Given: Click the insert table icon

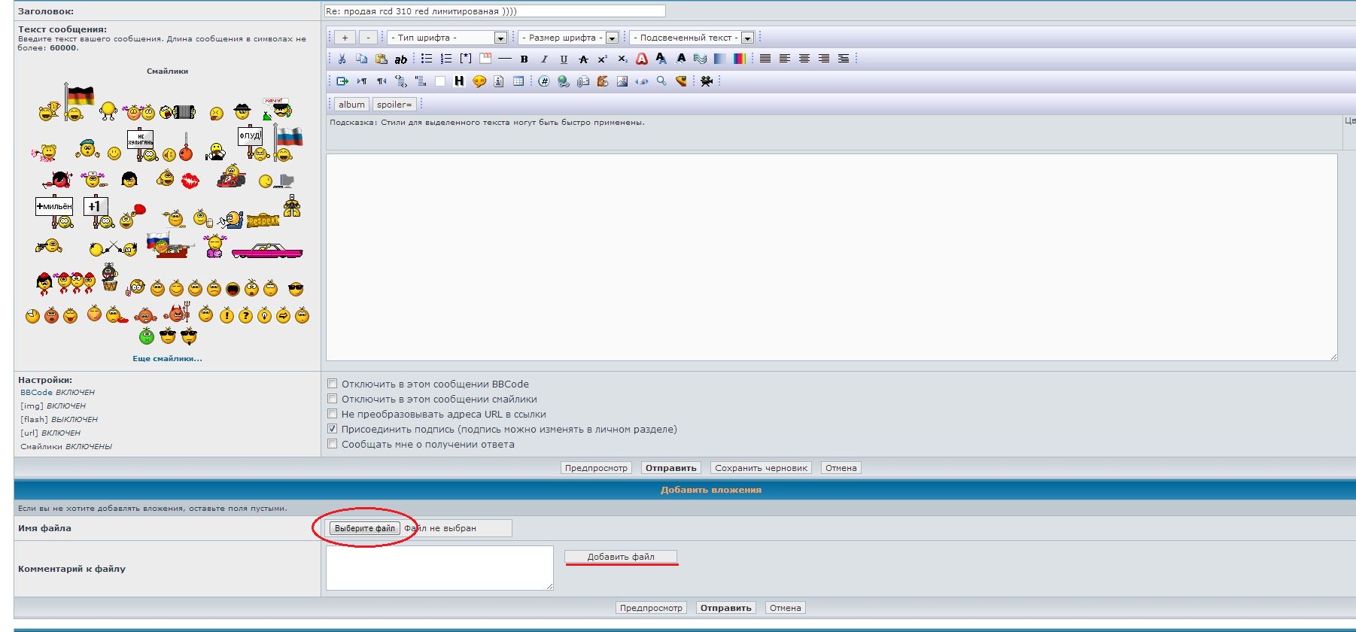Looking at the screenshot, I should [x=518, y=81].
